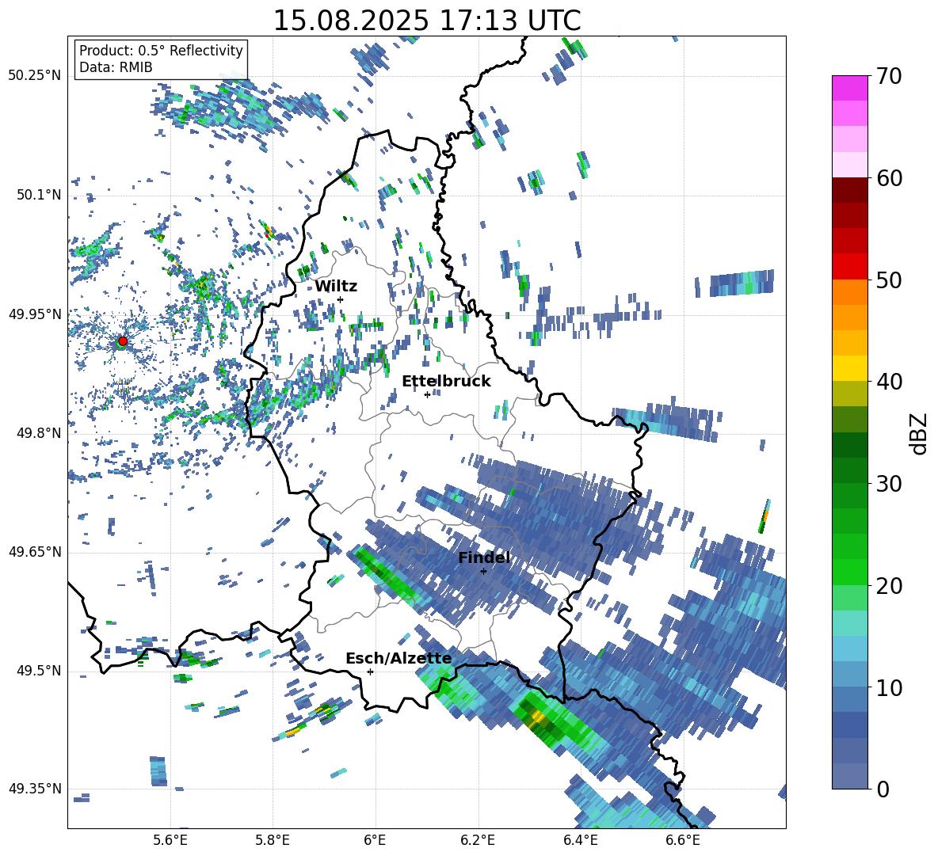This screenshot has width=938, height=856.
Task: Click the Product: 0.5° Reflectivity text
Action: (x=162, y=50)
